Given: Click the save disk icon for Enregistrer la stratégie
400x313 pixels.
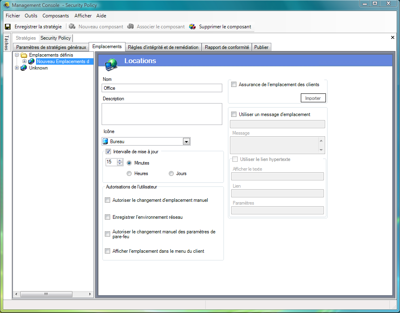Looking at the screenshot, I should click(8, 27).
